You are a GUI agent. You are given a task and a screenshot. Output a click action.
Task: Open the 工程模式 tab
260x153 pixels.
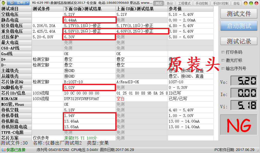click(x=184, y=3)
